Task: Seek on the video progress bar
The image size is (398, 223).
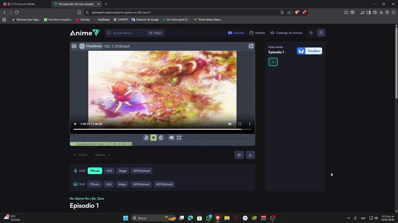Action: [x=162, y=129]
